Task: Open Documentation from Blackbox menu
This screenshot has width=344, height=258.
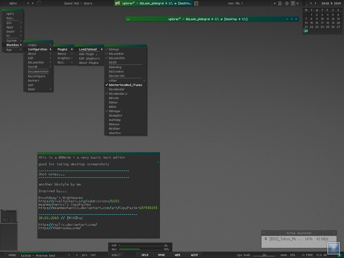Action: 38,72
